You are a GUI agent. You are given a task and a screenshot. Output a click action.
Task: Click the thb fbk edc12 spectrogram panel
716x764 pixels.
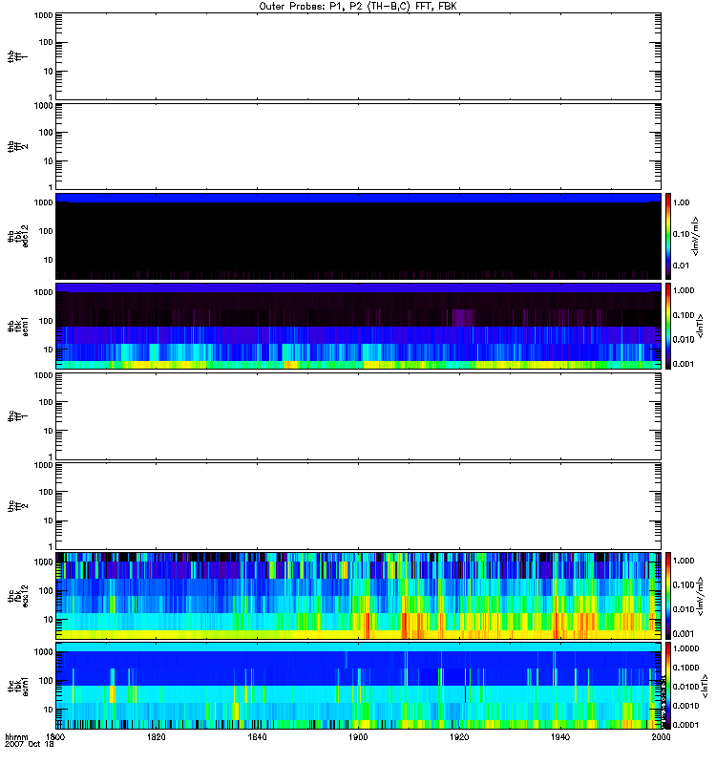pos(358,235)
